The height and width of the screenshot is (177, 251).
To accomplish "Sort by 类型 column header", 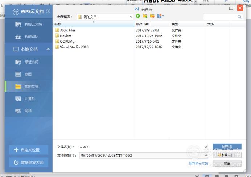I will [188, 24].
